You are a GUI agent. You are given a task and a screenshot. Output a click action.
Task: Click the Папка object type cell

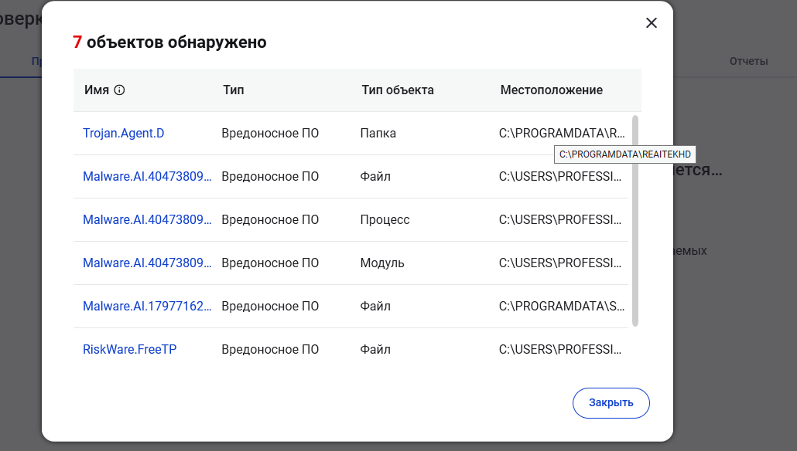(378, 133)
